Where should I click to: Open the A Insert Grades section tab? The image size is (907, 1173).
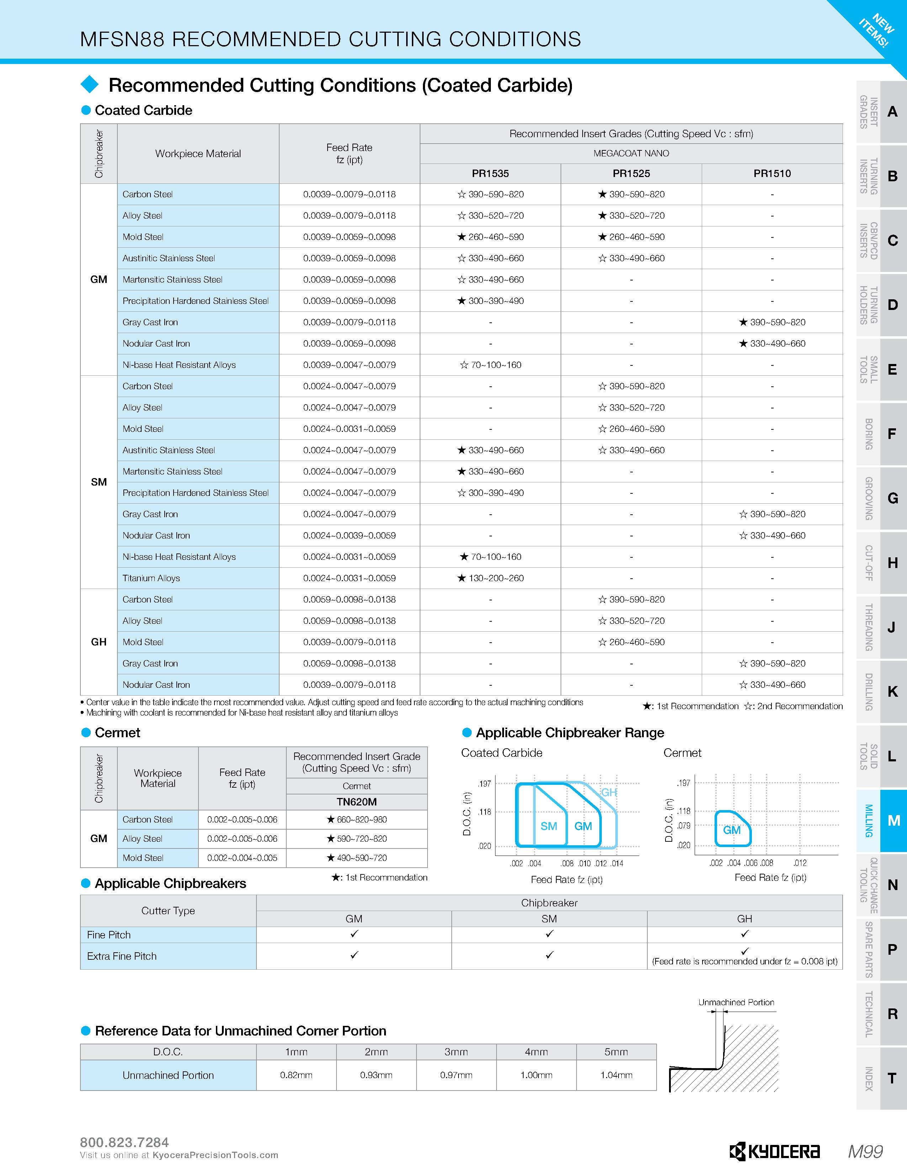click(x=881, y=112)
